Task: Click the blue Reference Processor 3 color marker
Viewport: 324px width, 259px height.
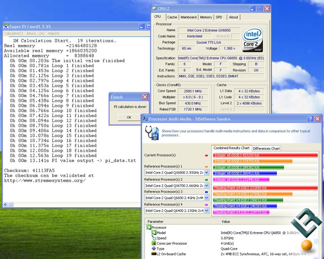Action: pyautogui.click(x=206, y=192)
